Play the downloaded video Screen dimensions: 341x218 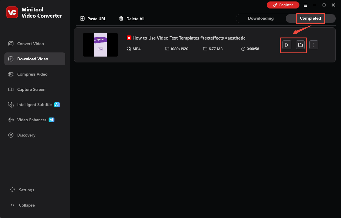pos(287,45)
